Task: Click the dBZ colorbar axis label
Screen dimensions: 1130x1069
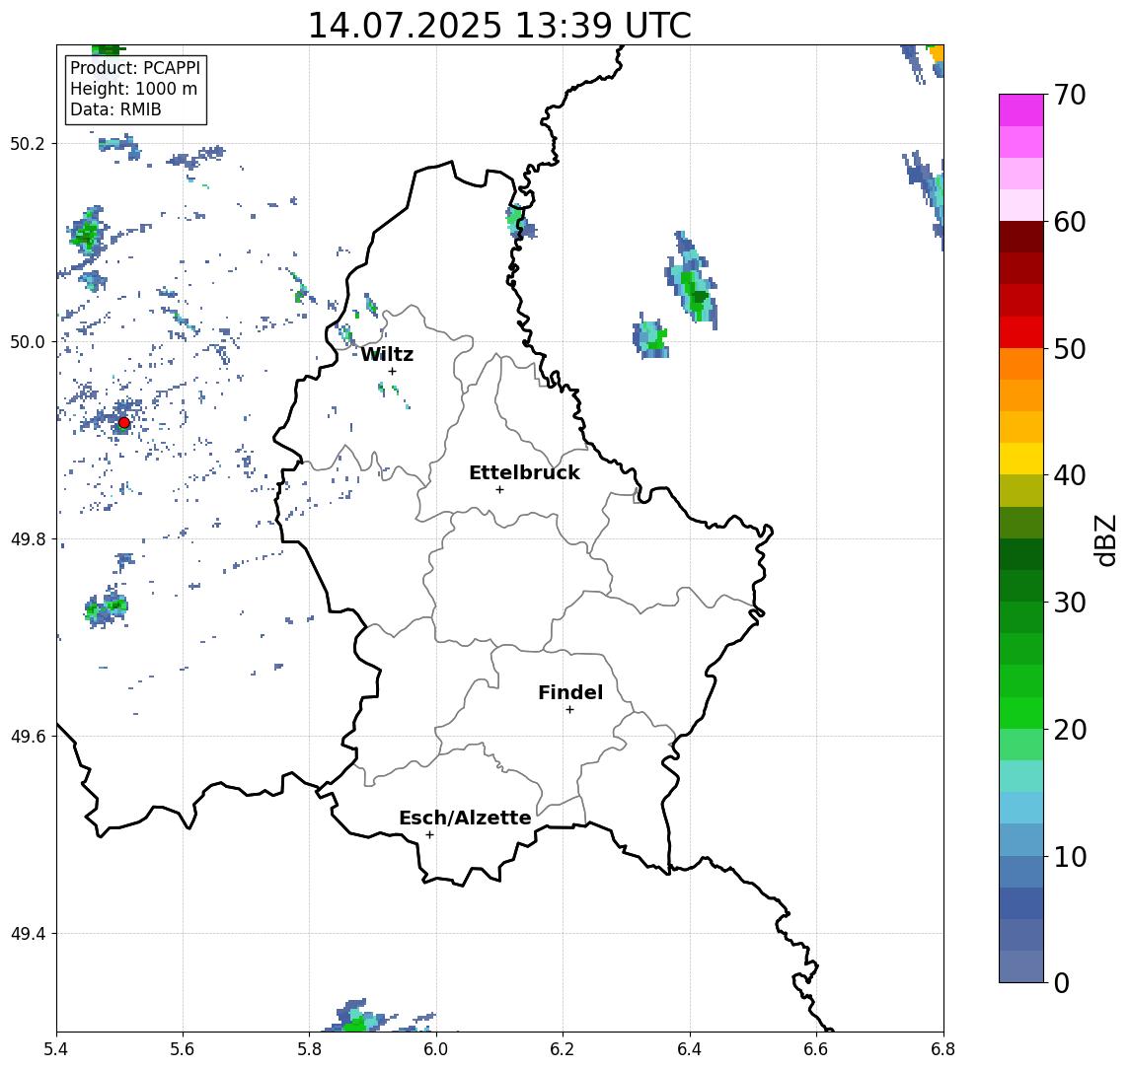Action: tap(1106, 539)
